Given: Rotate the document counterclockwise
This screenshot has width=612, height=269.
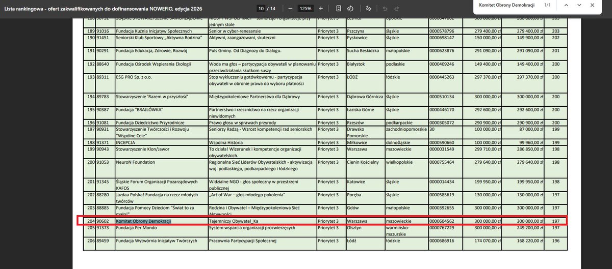Looking at the screenshot, I should coord(350,9).
